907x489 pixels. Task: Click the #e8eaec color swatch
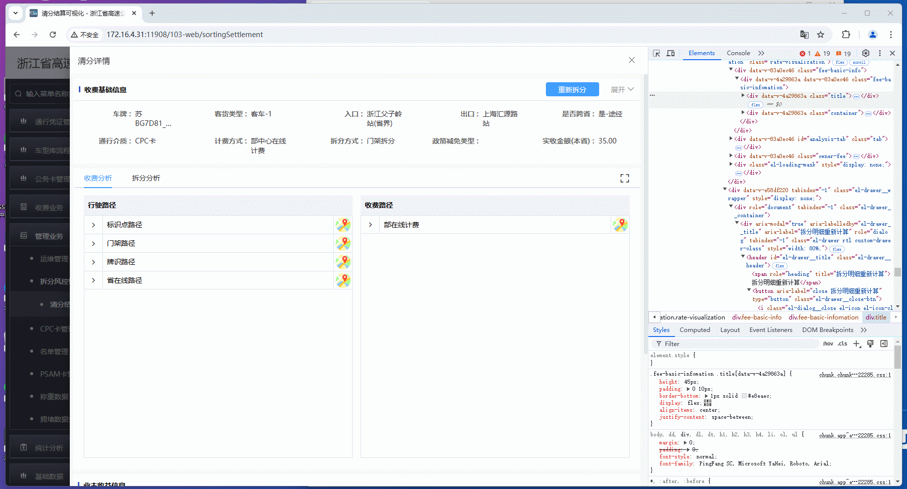coord(744,396)
